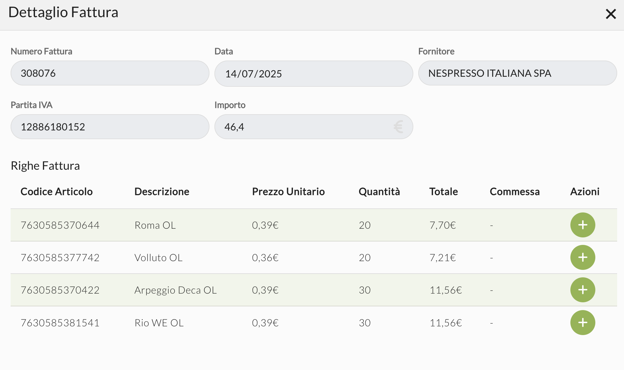Click the plus icon for Volluto OL row

(583, 257)
